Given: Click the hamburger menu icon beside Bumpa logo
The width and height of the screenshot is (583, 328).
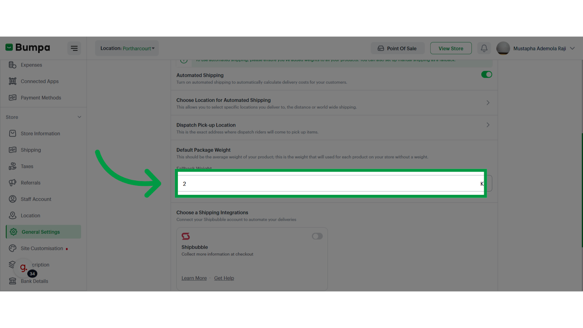Looking at the screenshot, I should (74, 48).
